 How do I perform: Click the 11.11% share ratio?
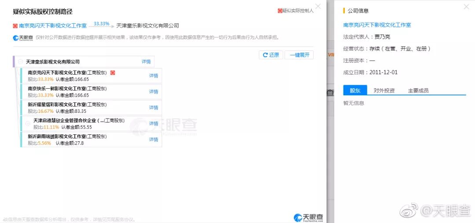pos(51,127)
